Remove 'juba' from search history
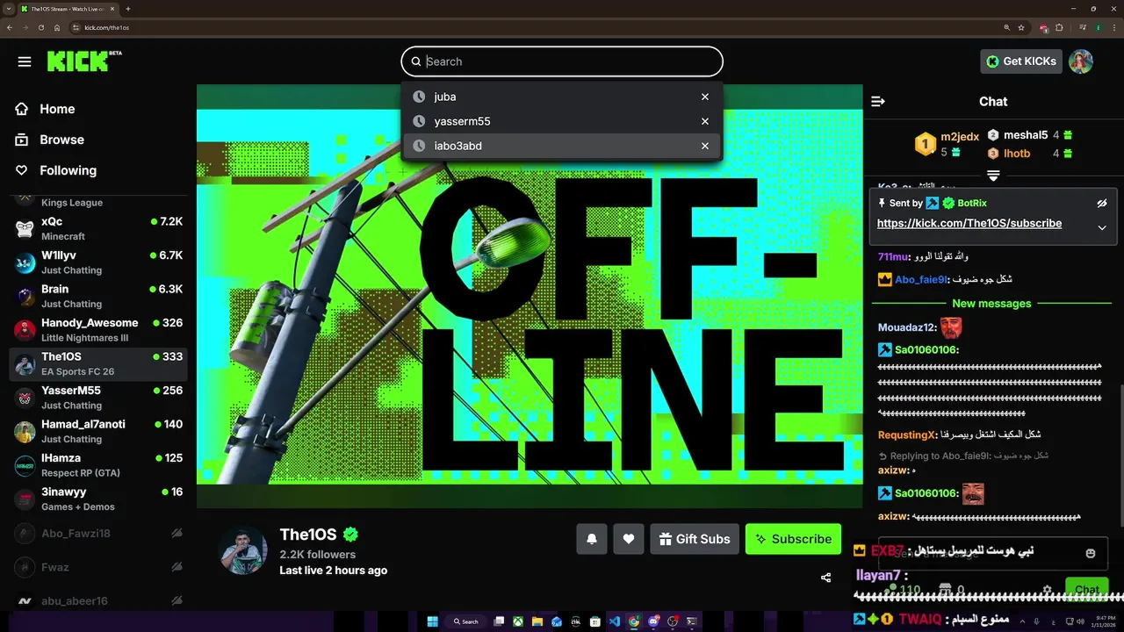 point(705,97)
